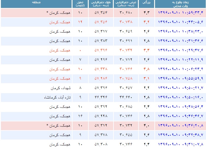The width and height of the screenshot is (206, 149).
Task: Click latitude value ۳۰.۶۸۵
Action: [126, 107]
